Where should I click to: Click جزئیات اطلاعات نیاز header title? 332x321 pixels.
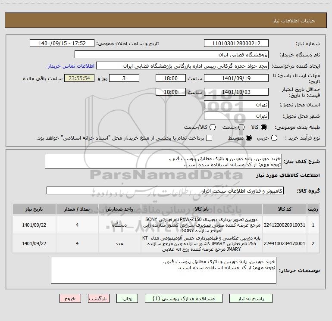coord(294,21)
